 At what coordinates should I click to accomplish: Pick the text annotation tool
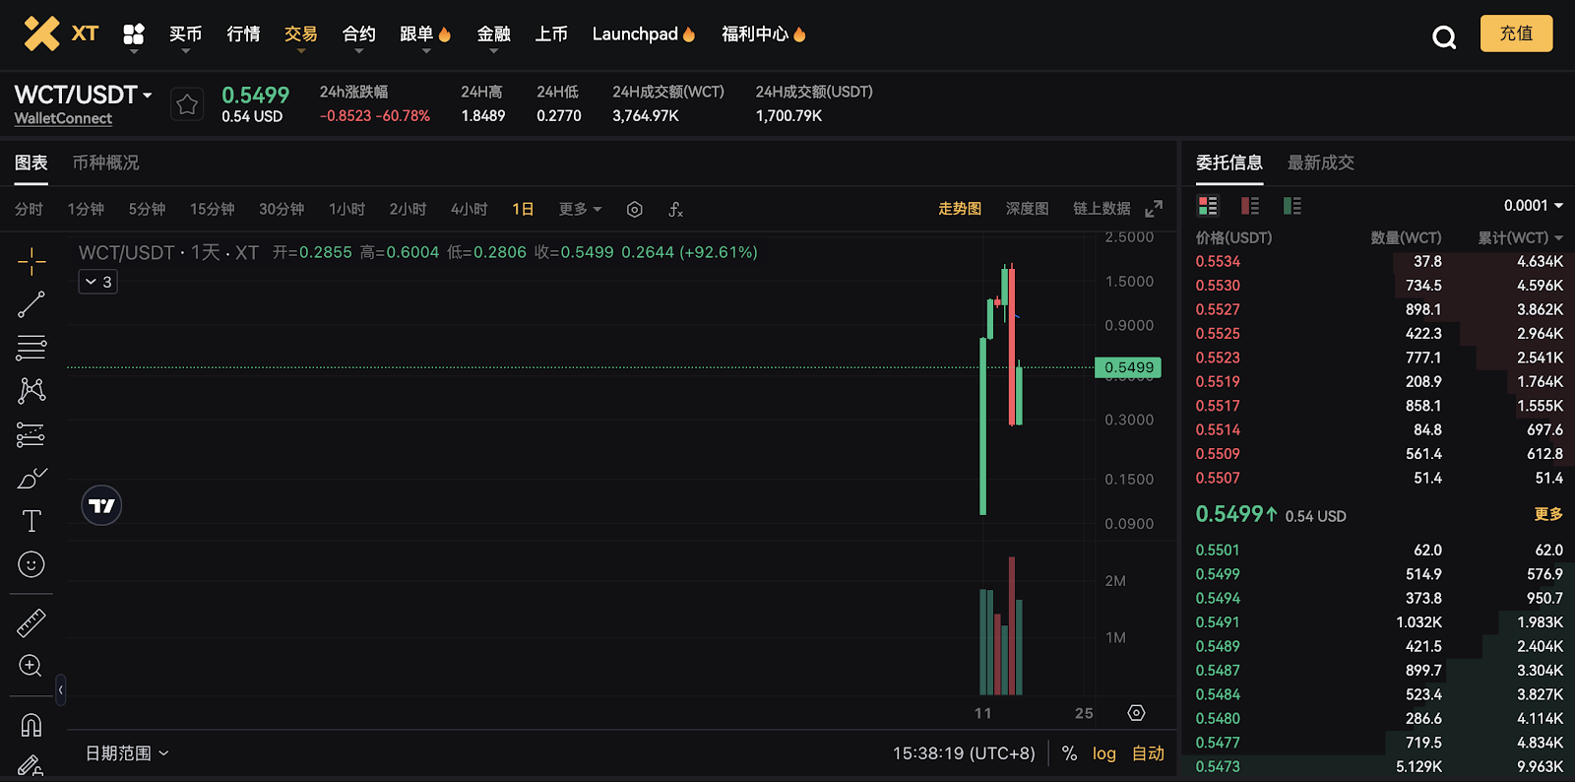point(31,521)
